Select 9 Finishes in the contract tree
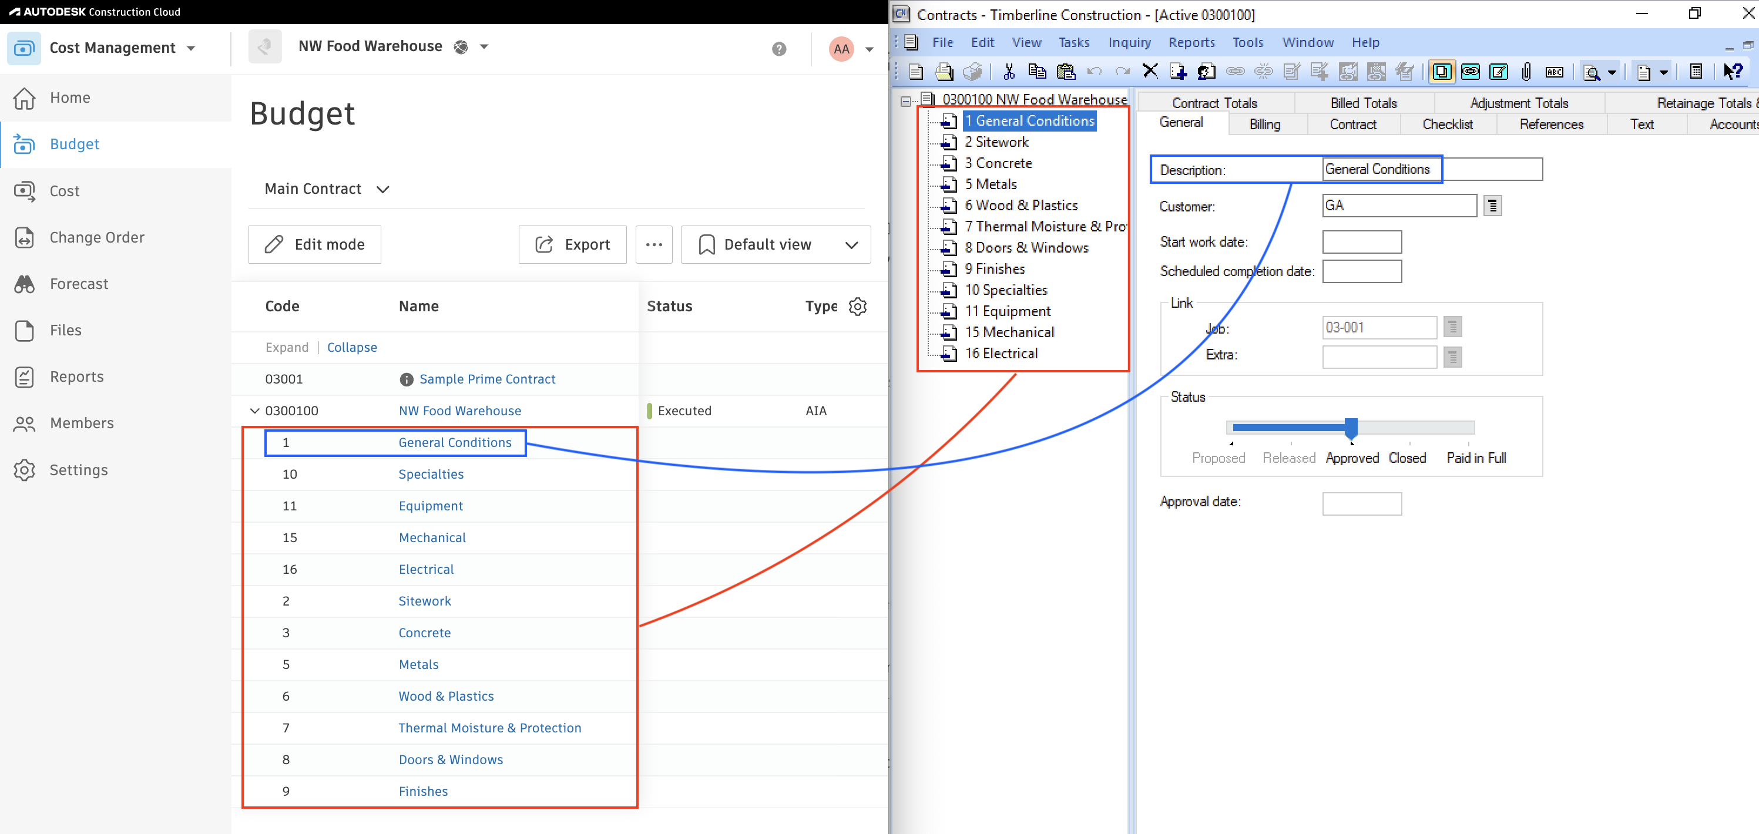 pos(995,269)
